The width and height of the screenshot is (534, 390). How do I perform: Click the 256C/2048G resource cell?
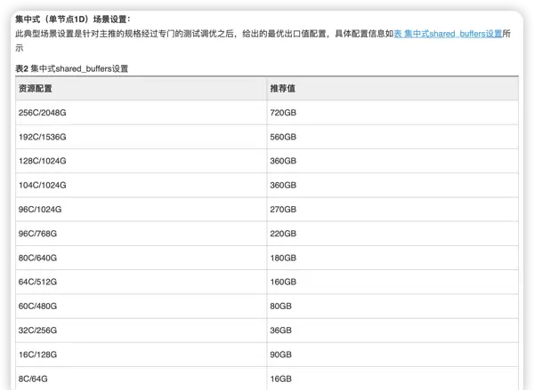[43, 113]
